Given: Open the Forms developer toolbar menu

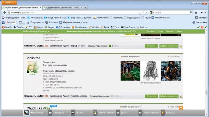Looking at the screenshot, I should point(39,27).
